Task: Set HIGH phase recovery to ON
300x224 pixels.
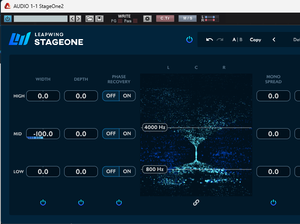Action: pos(127,96)
